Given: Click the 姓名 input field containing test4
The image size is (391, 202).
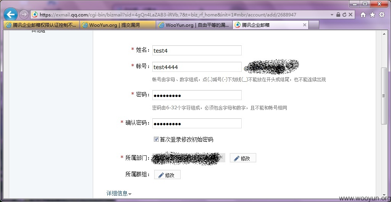Looking at the screenshot, I should click(197, 50).
